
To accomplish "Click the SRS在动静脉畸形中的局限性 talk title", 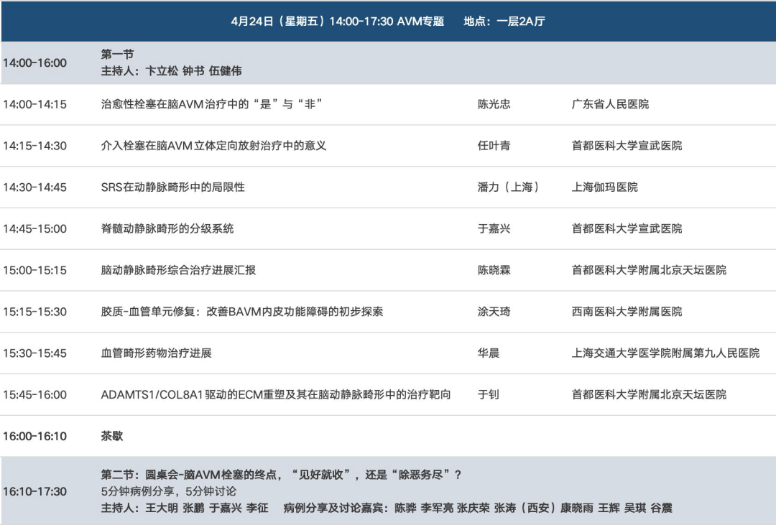I will tap(172, 187).
